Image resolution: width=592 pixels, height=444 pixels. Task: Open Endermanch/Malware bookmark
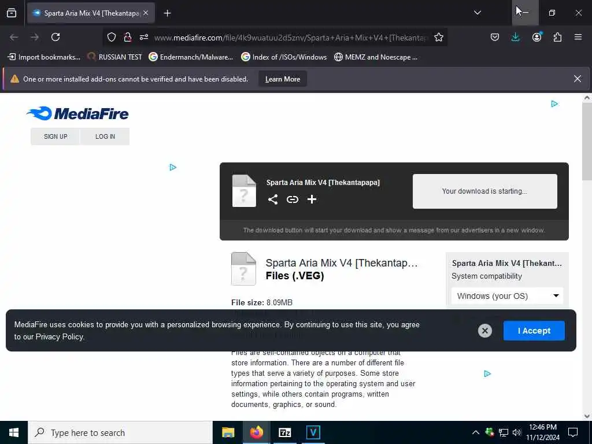(x=191, y=57)
